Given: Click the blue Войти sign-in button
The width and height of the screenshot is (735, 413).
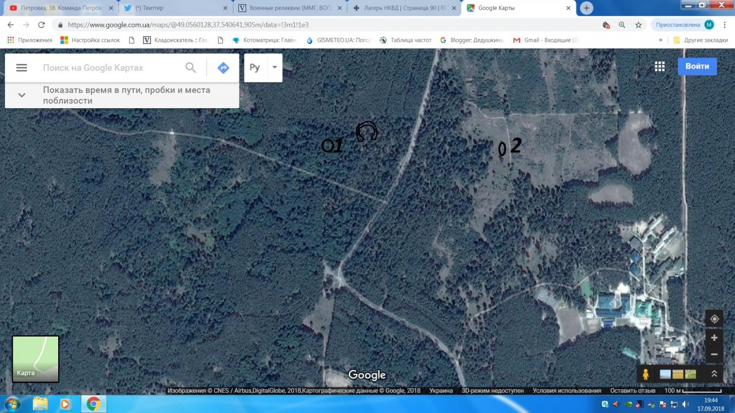Looking at the screenshot, I should click(x=697, y=66).
